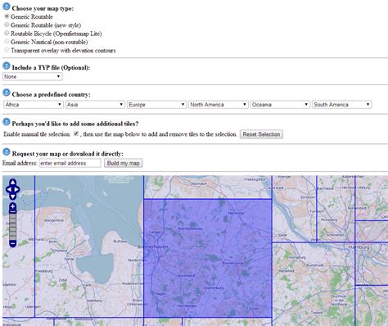The height and width of the screenshot is (326, 388).
Task: Pan the map down with the arrow
Action: (13, 196)
